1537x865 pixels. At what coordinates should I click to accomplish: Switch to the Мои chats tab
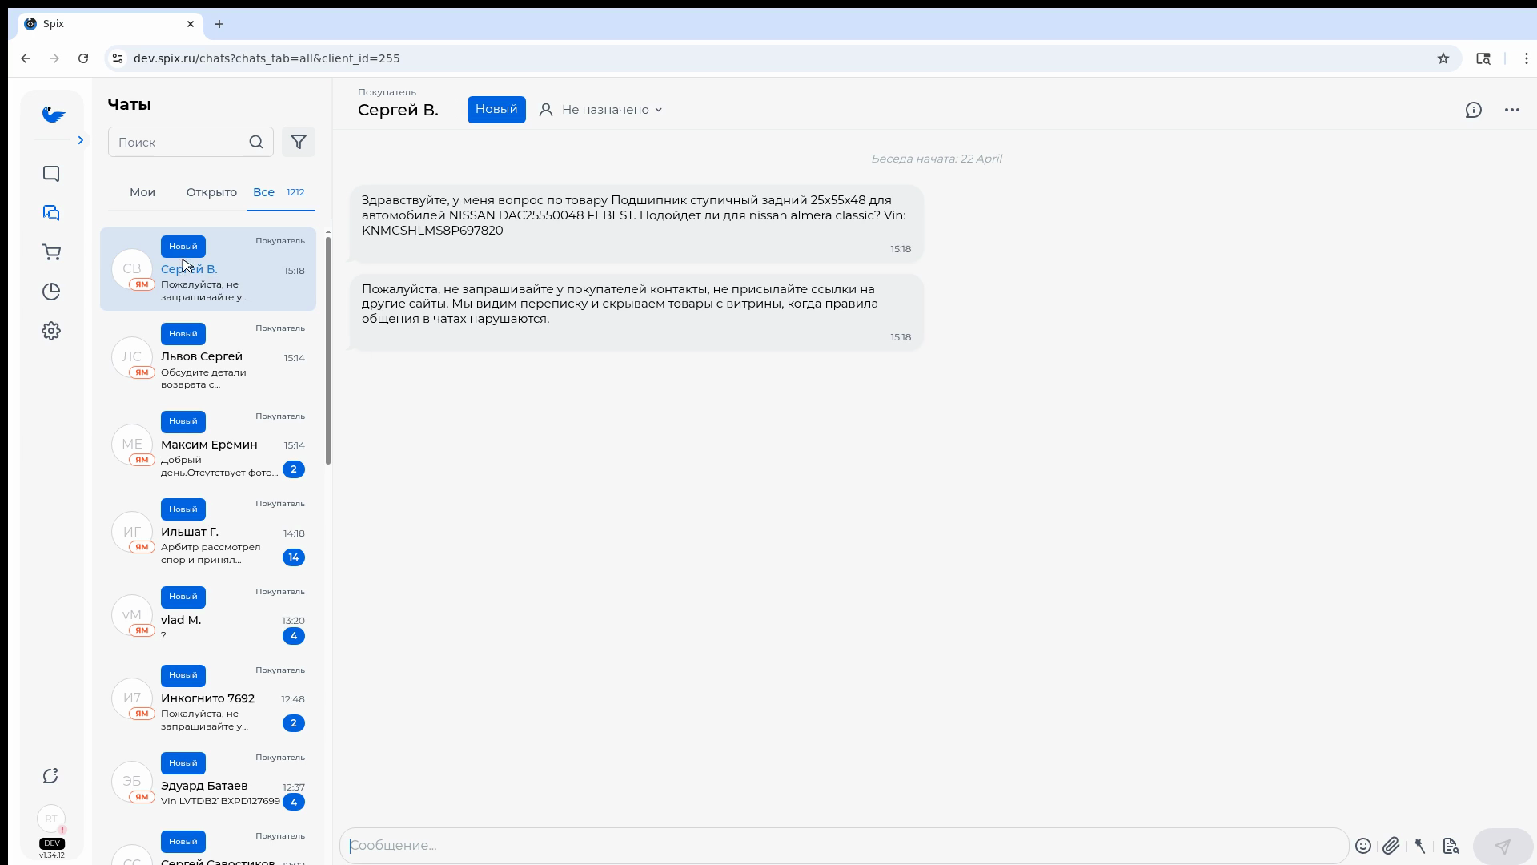[x=142, y=192]
